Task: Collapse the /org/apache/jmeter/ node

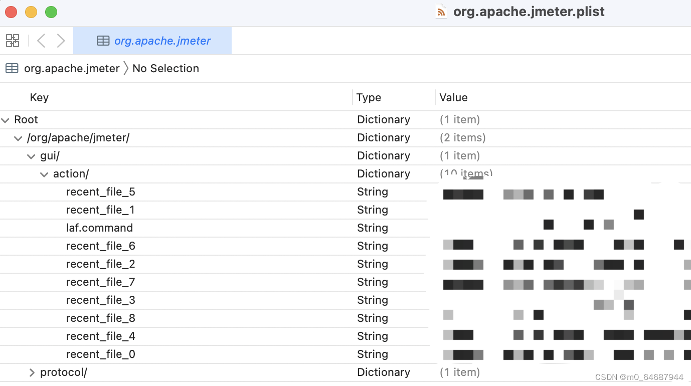Action: [19, 138]
